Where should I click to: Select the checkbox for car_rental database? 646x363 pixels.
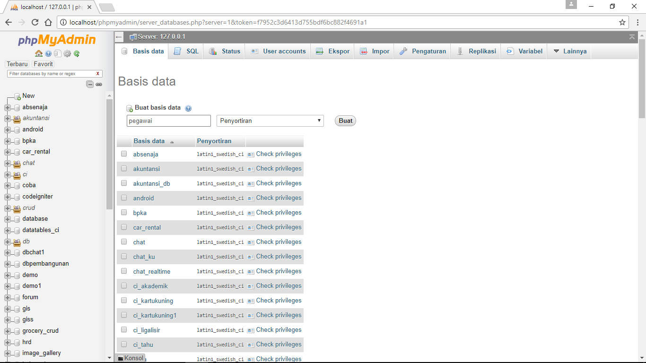pos(124,227)
